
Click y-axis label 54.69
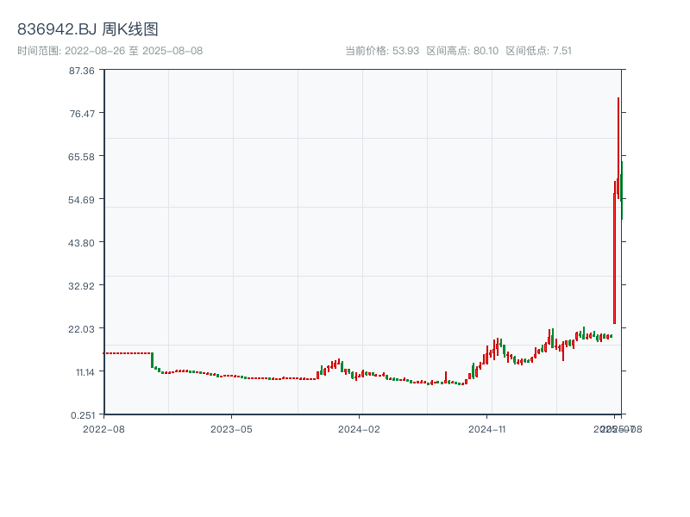(x=81, y=200)
